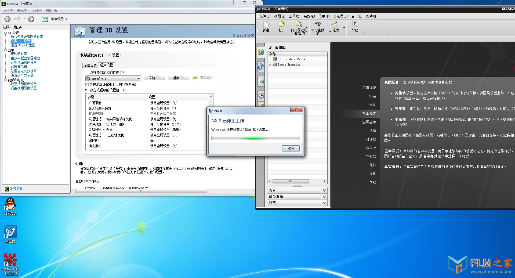Click 取消 in the NX 8 crash dialog
515x278 pixels.
point(291,149)
